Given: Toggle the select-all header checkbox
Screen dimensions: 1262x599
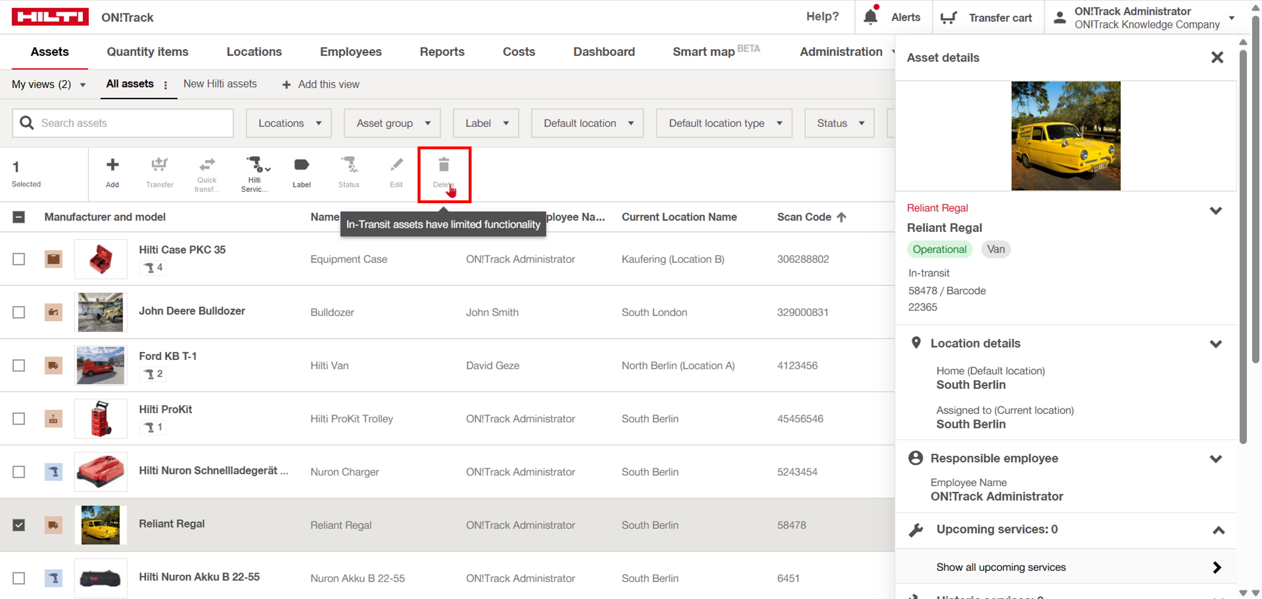Looking at the screenshot, I should point(19,217).
